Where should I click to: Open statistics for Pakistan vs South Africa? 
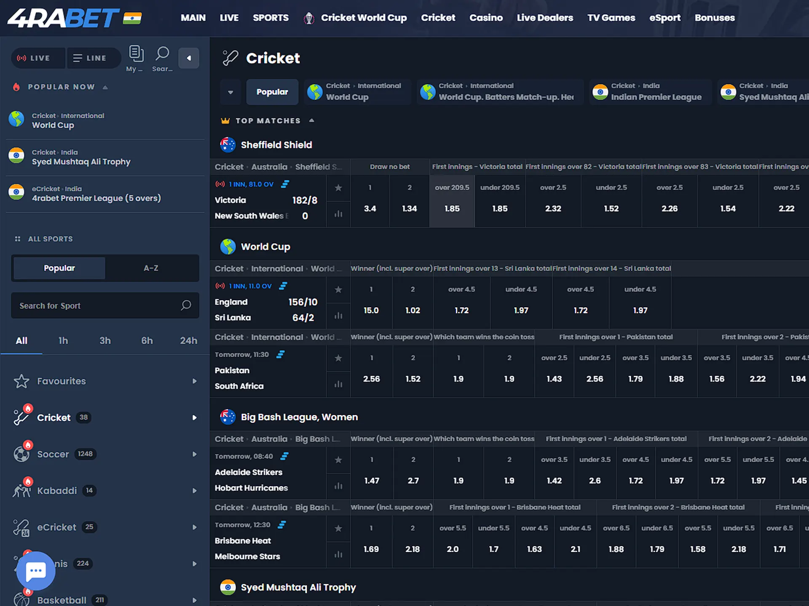point(338,384)
